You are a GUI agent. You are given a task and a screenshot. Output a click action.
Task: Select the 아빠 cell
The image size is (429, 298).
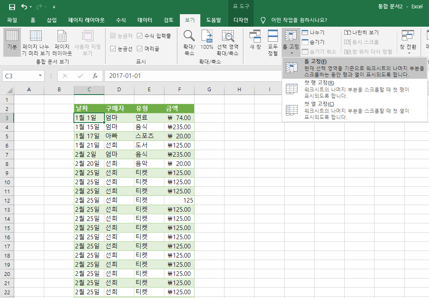pos(119,136)
